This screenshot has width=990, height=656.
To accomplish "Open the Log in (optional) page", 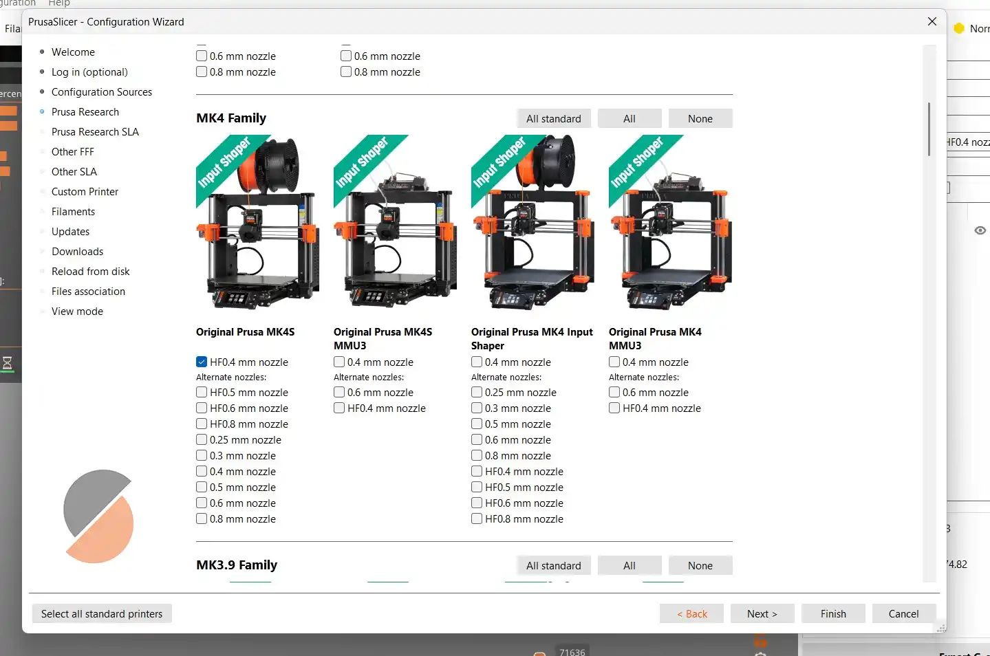I will 89,72.
